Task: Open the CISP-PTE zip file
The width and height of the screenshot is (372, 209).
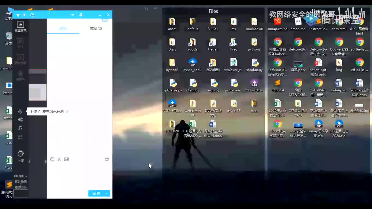Action: click(172, 106)
